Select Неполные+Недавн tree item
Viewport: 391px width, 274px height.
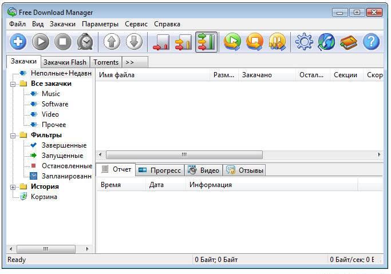pyautogui.click(x=61, y=73)
